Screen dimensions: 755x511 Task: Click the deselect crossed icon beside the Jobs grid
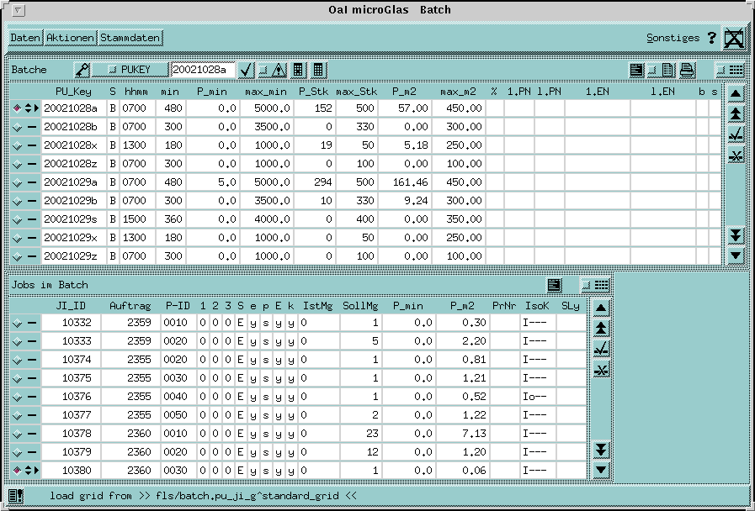click(601, 371)
